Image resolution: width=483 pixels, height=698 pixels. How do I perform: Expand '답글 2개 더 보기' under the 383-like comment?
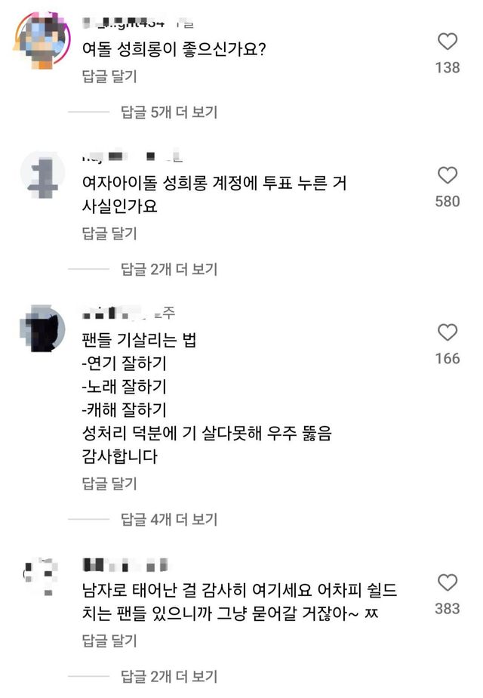pyautogui.click(x=169, y=677)
